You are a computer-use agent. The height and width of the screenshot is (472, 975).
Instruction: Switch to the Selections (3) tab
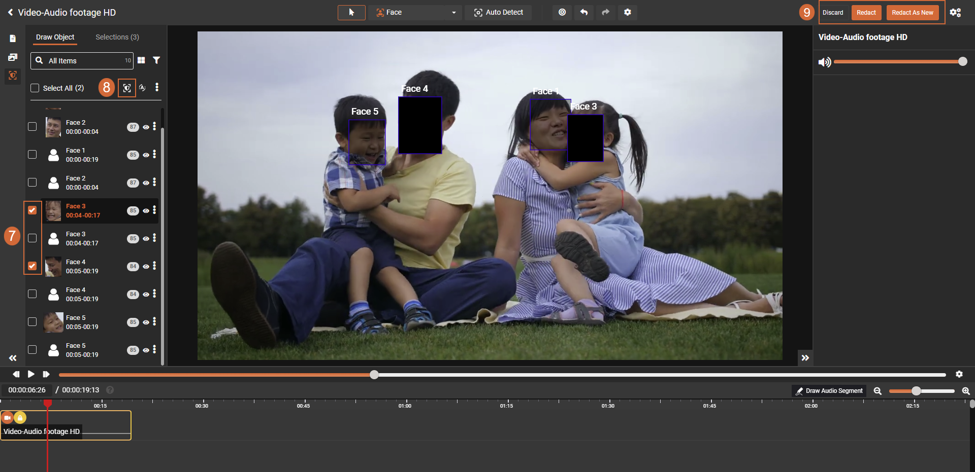coord(117,37)
